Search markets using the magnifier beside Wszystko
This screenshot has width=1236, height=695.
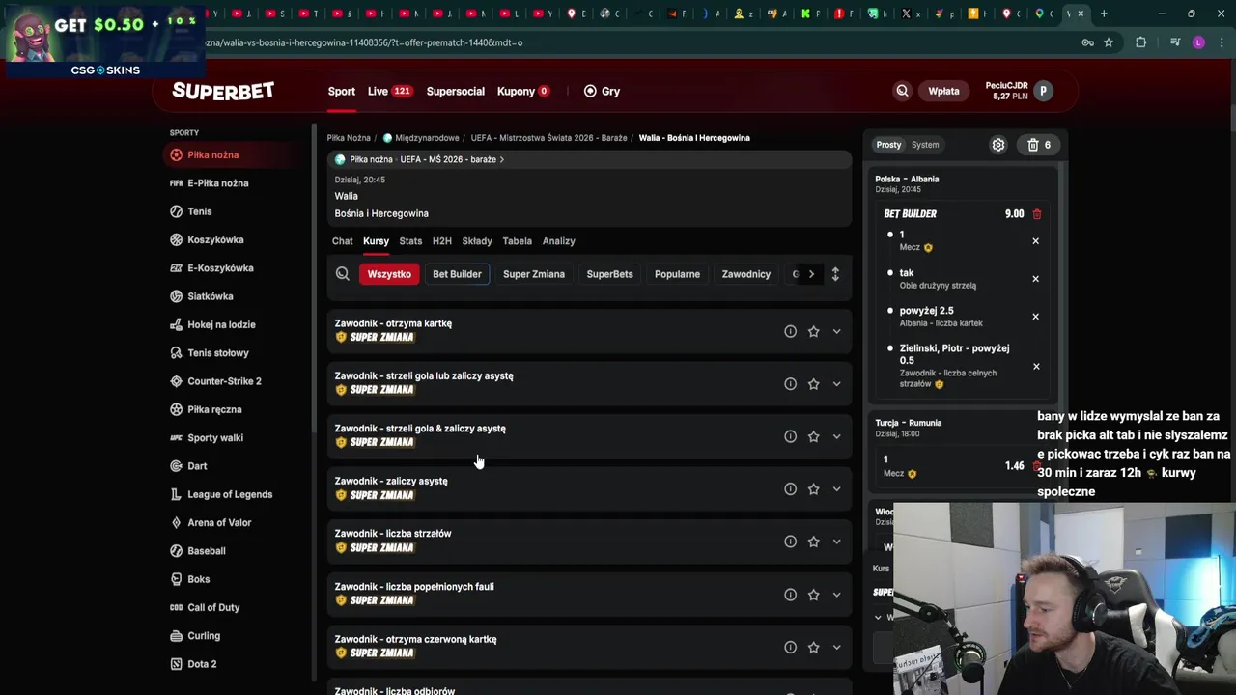[x=342, y=274]
